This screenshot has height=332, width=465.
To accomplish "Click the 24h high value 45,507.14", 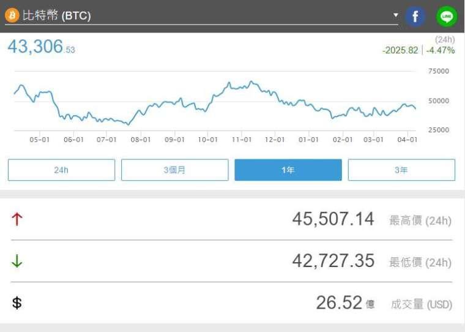I will (x=333, y=219).
